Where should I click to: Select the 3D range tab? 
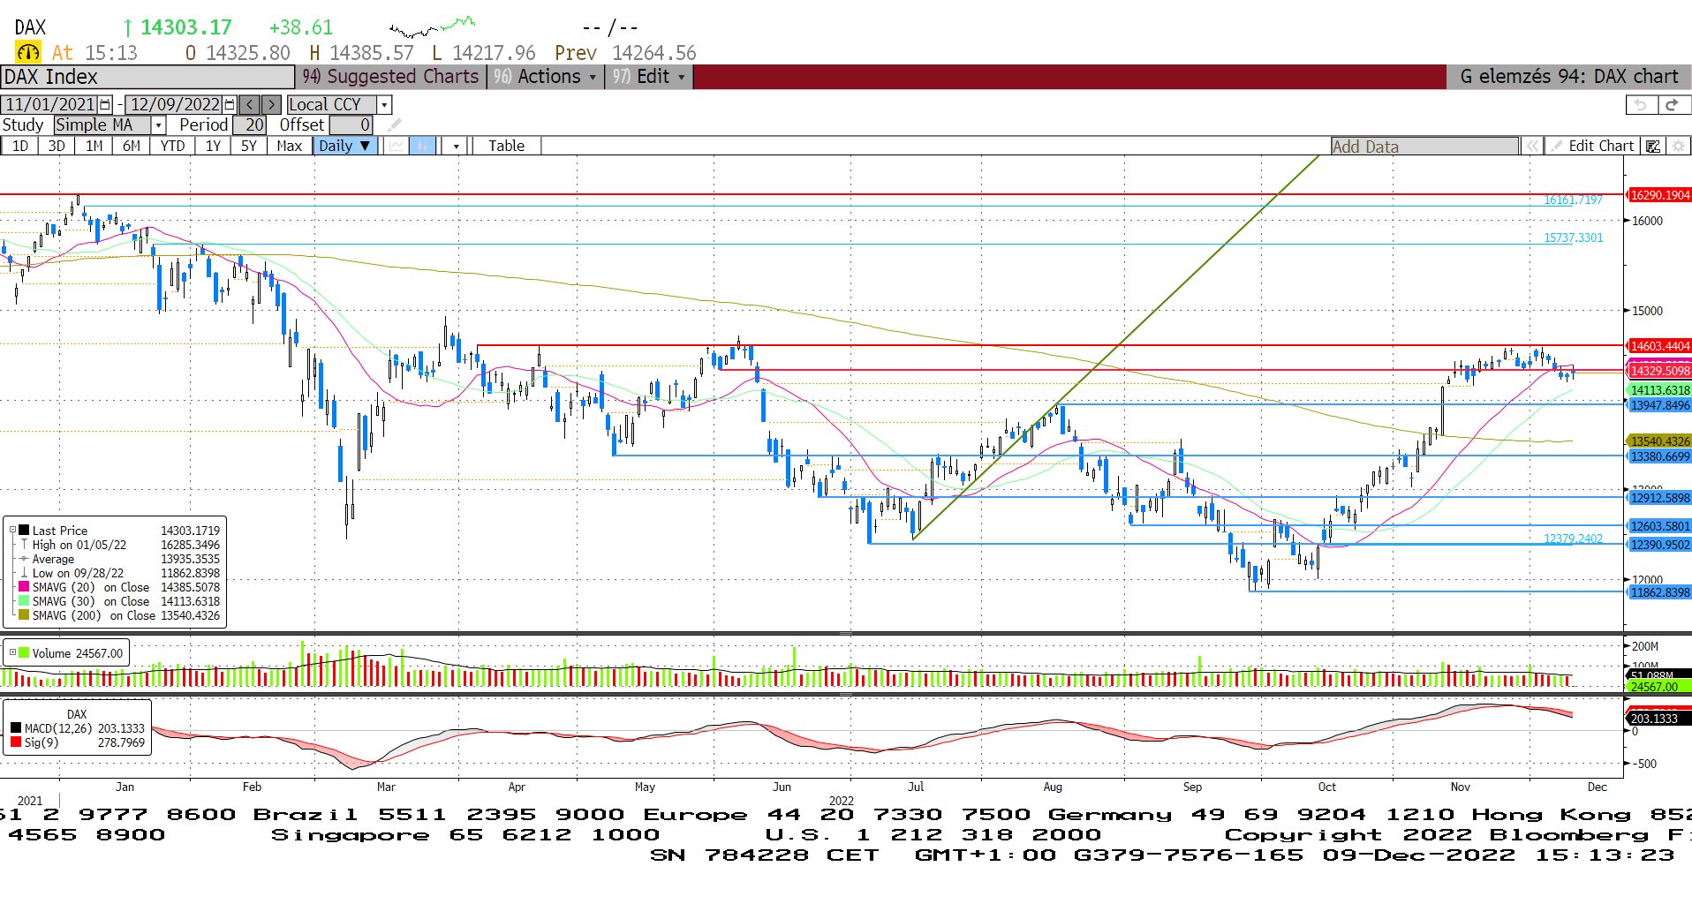(57, 146)
